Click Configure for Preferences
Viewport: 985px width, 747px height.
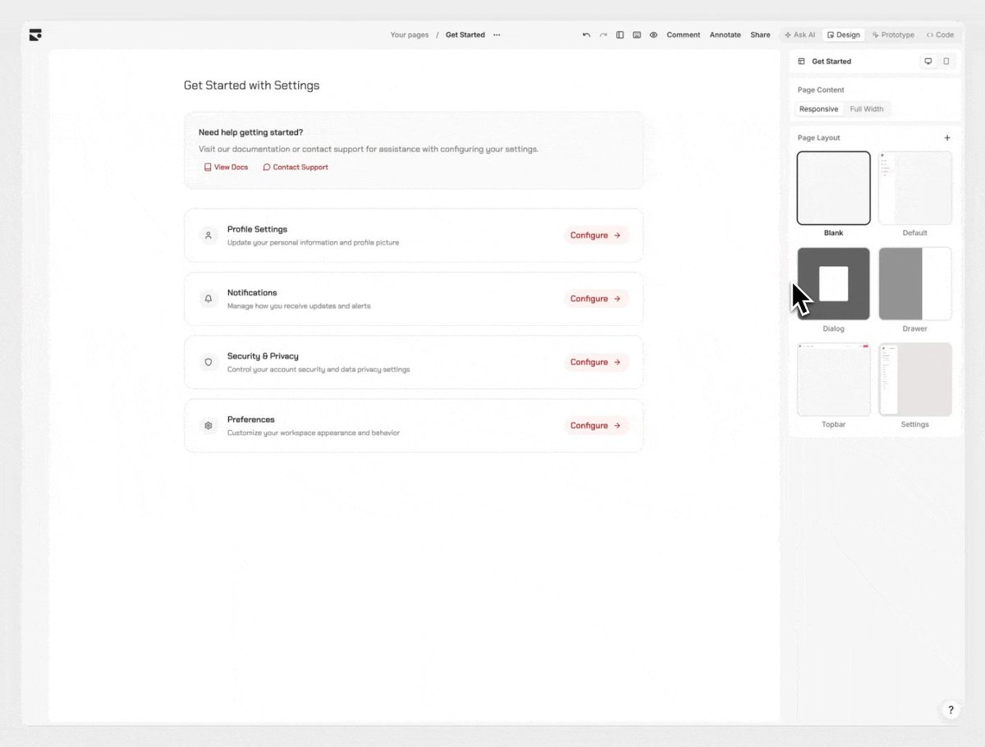click(x=596, y=426)
